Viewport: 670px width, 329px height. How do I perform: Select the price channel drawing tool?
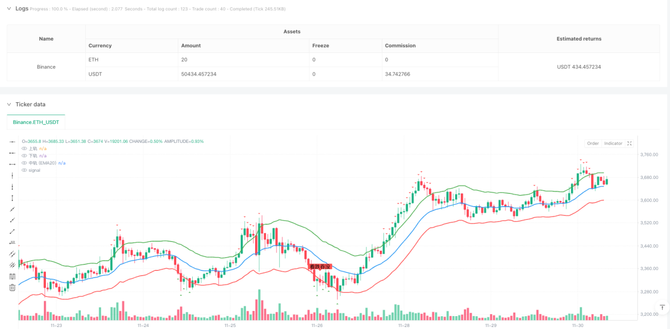12,265
